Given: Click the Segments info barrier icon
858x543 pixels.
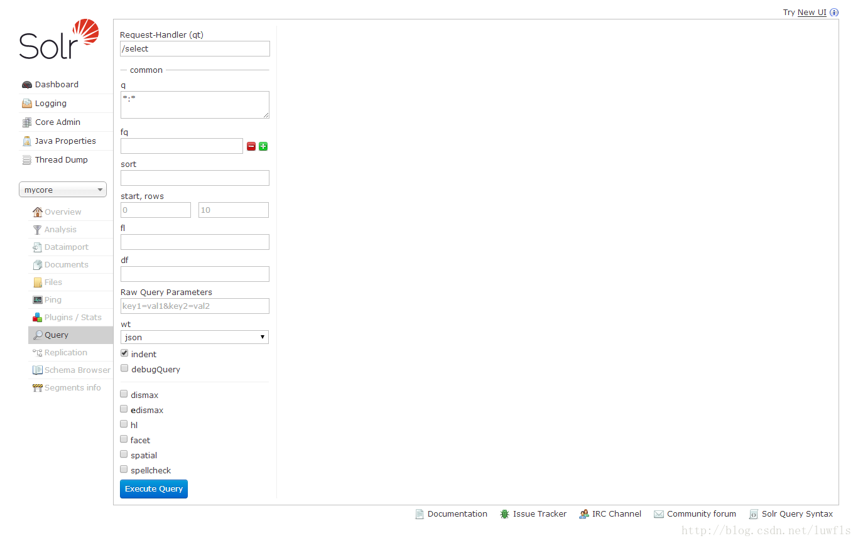Looking at the screenshot, I should [x=38, y=388].
